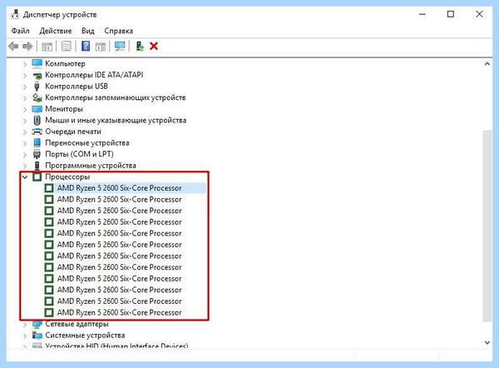Open the Справка menu

click(119, 31)
